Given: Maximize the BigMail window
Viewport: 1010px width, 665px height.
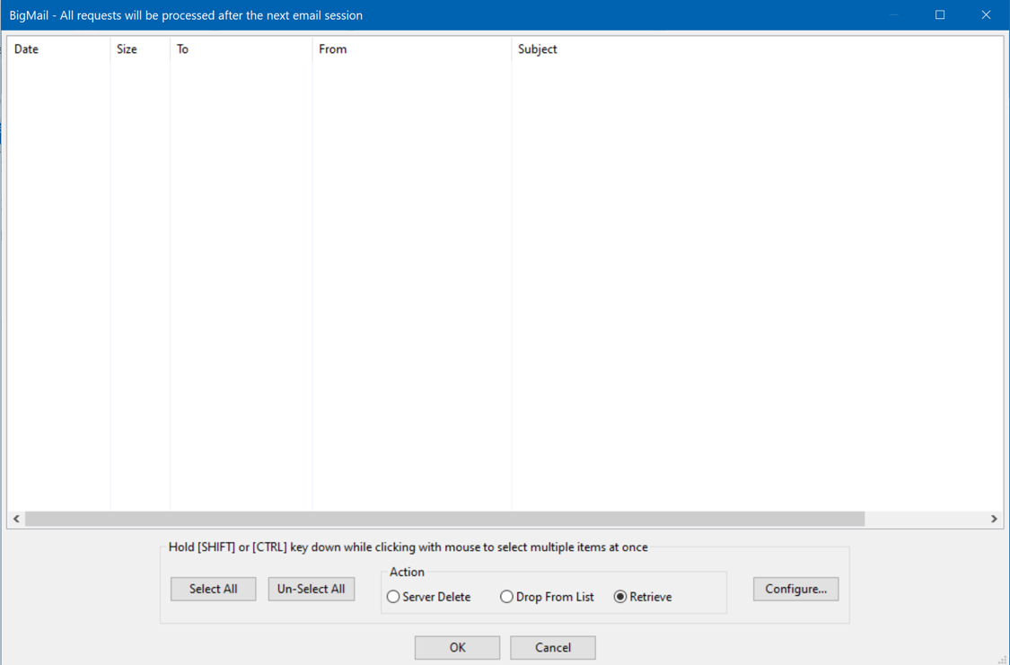Looking at the screenshot, I should tap(940, 14).
